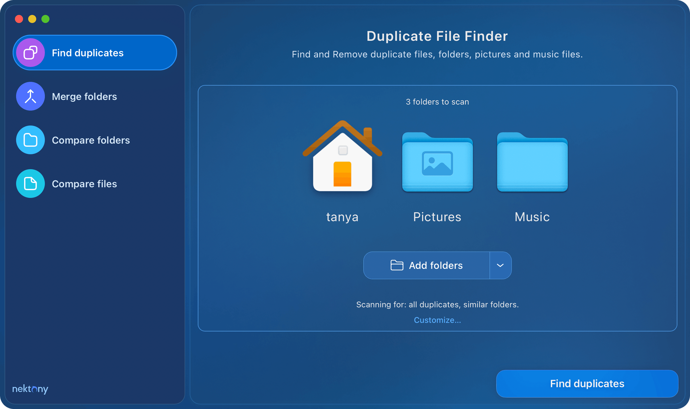Screen dimensions: 690x409
Task: Click the Duplicate File Finder title
Action: click(437, 36)
